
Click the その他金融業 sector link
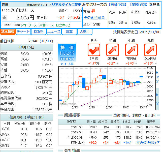tap(94, 18)
